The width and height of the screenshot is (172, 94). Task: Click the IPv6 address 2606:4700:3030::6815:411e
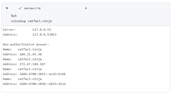43,84
